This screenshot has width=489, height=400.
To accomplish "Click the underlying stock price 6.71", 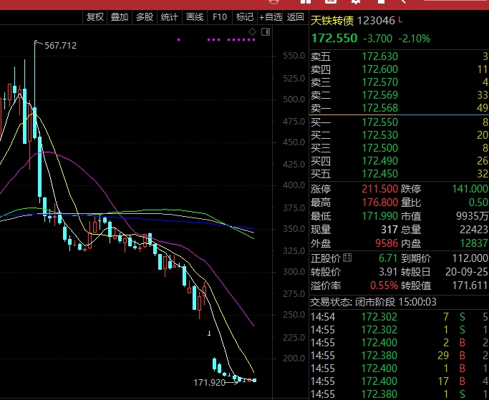I will 387,257.
